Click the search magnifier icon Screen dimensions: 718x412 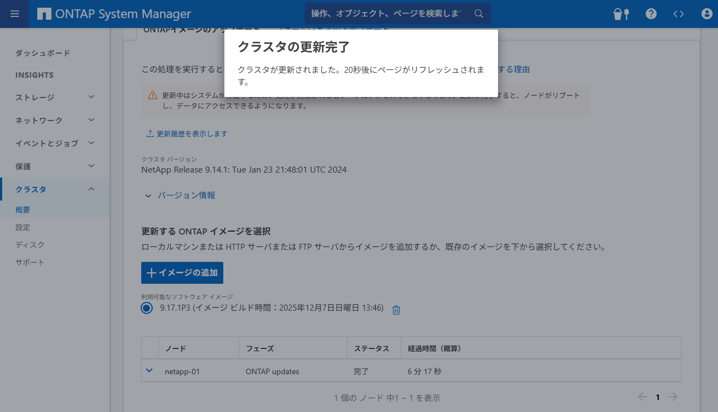478,14
